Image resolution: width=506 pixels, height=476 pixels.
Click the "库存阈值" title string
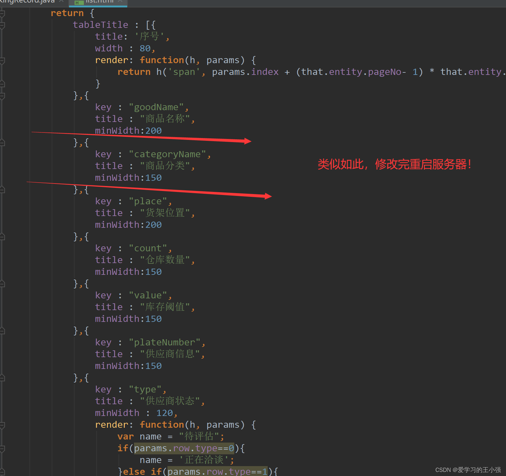tap(165, 307)
